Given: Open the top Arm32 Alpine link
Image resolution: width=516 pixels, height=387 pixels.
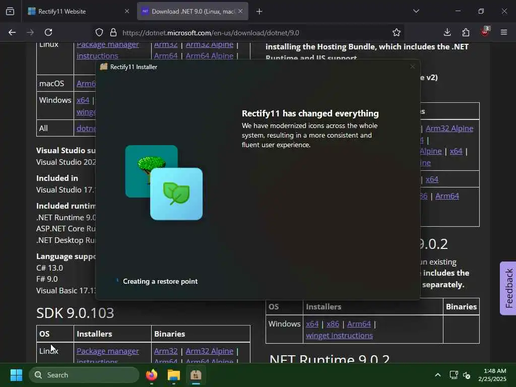Looking at the screenshot, I should 209,44.
